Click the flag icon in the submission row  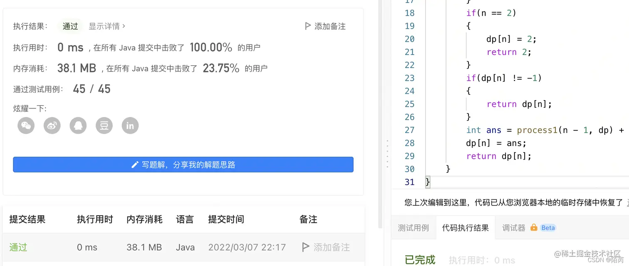pos(306,247)
